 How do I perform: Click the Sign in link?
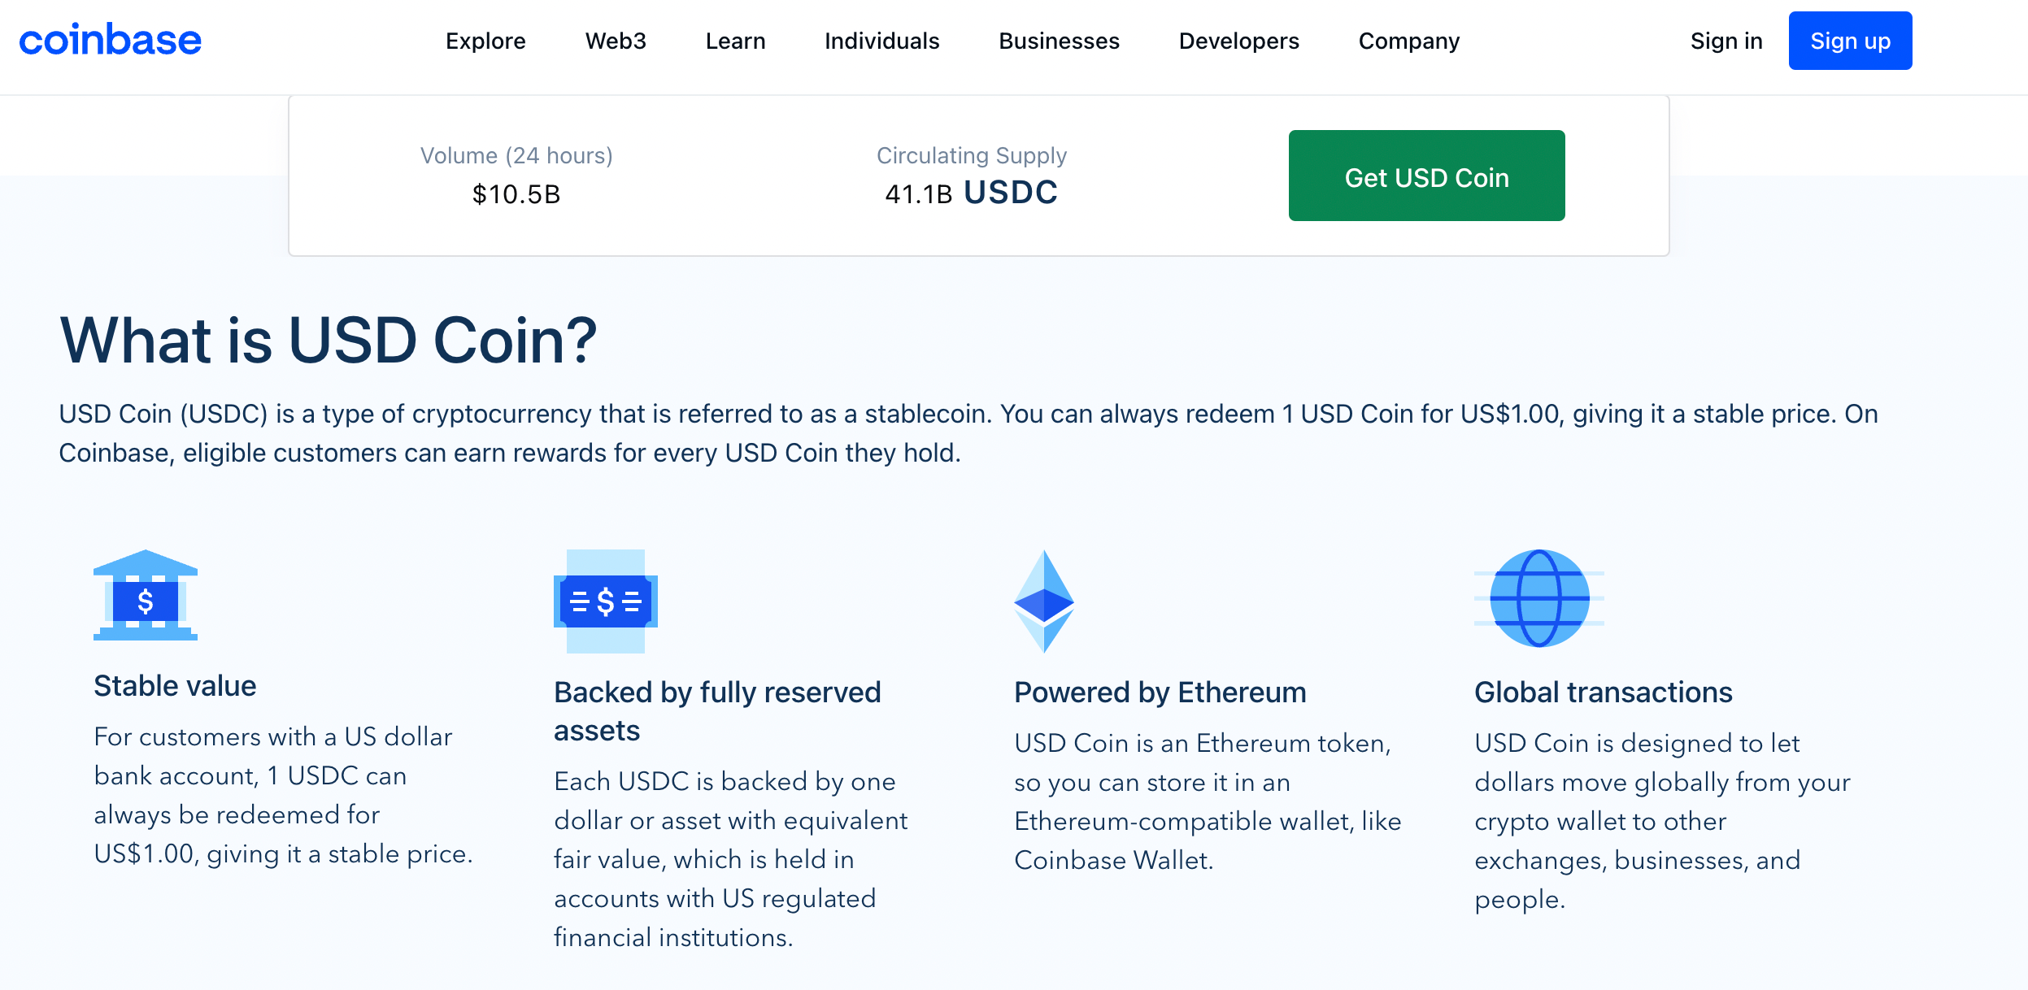[1726, 41]
